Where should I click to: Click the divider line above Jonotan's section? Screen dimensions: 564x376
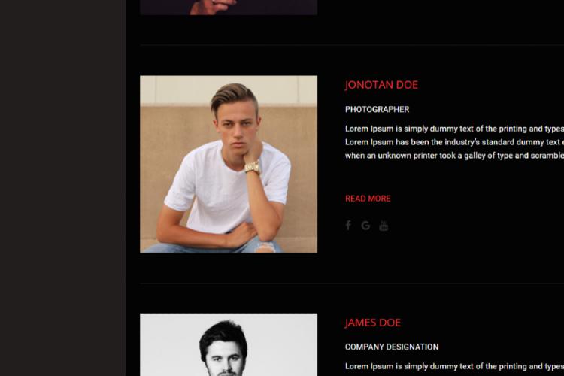click(352, 45)
